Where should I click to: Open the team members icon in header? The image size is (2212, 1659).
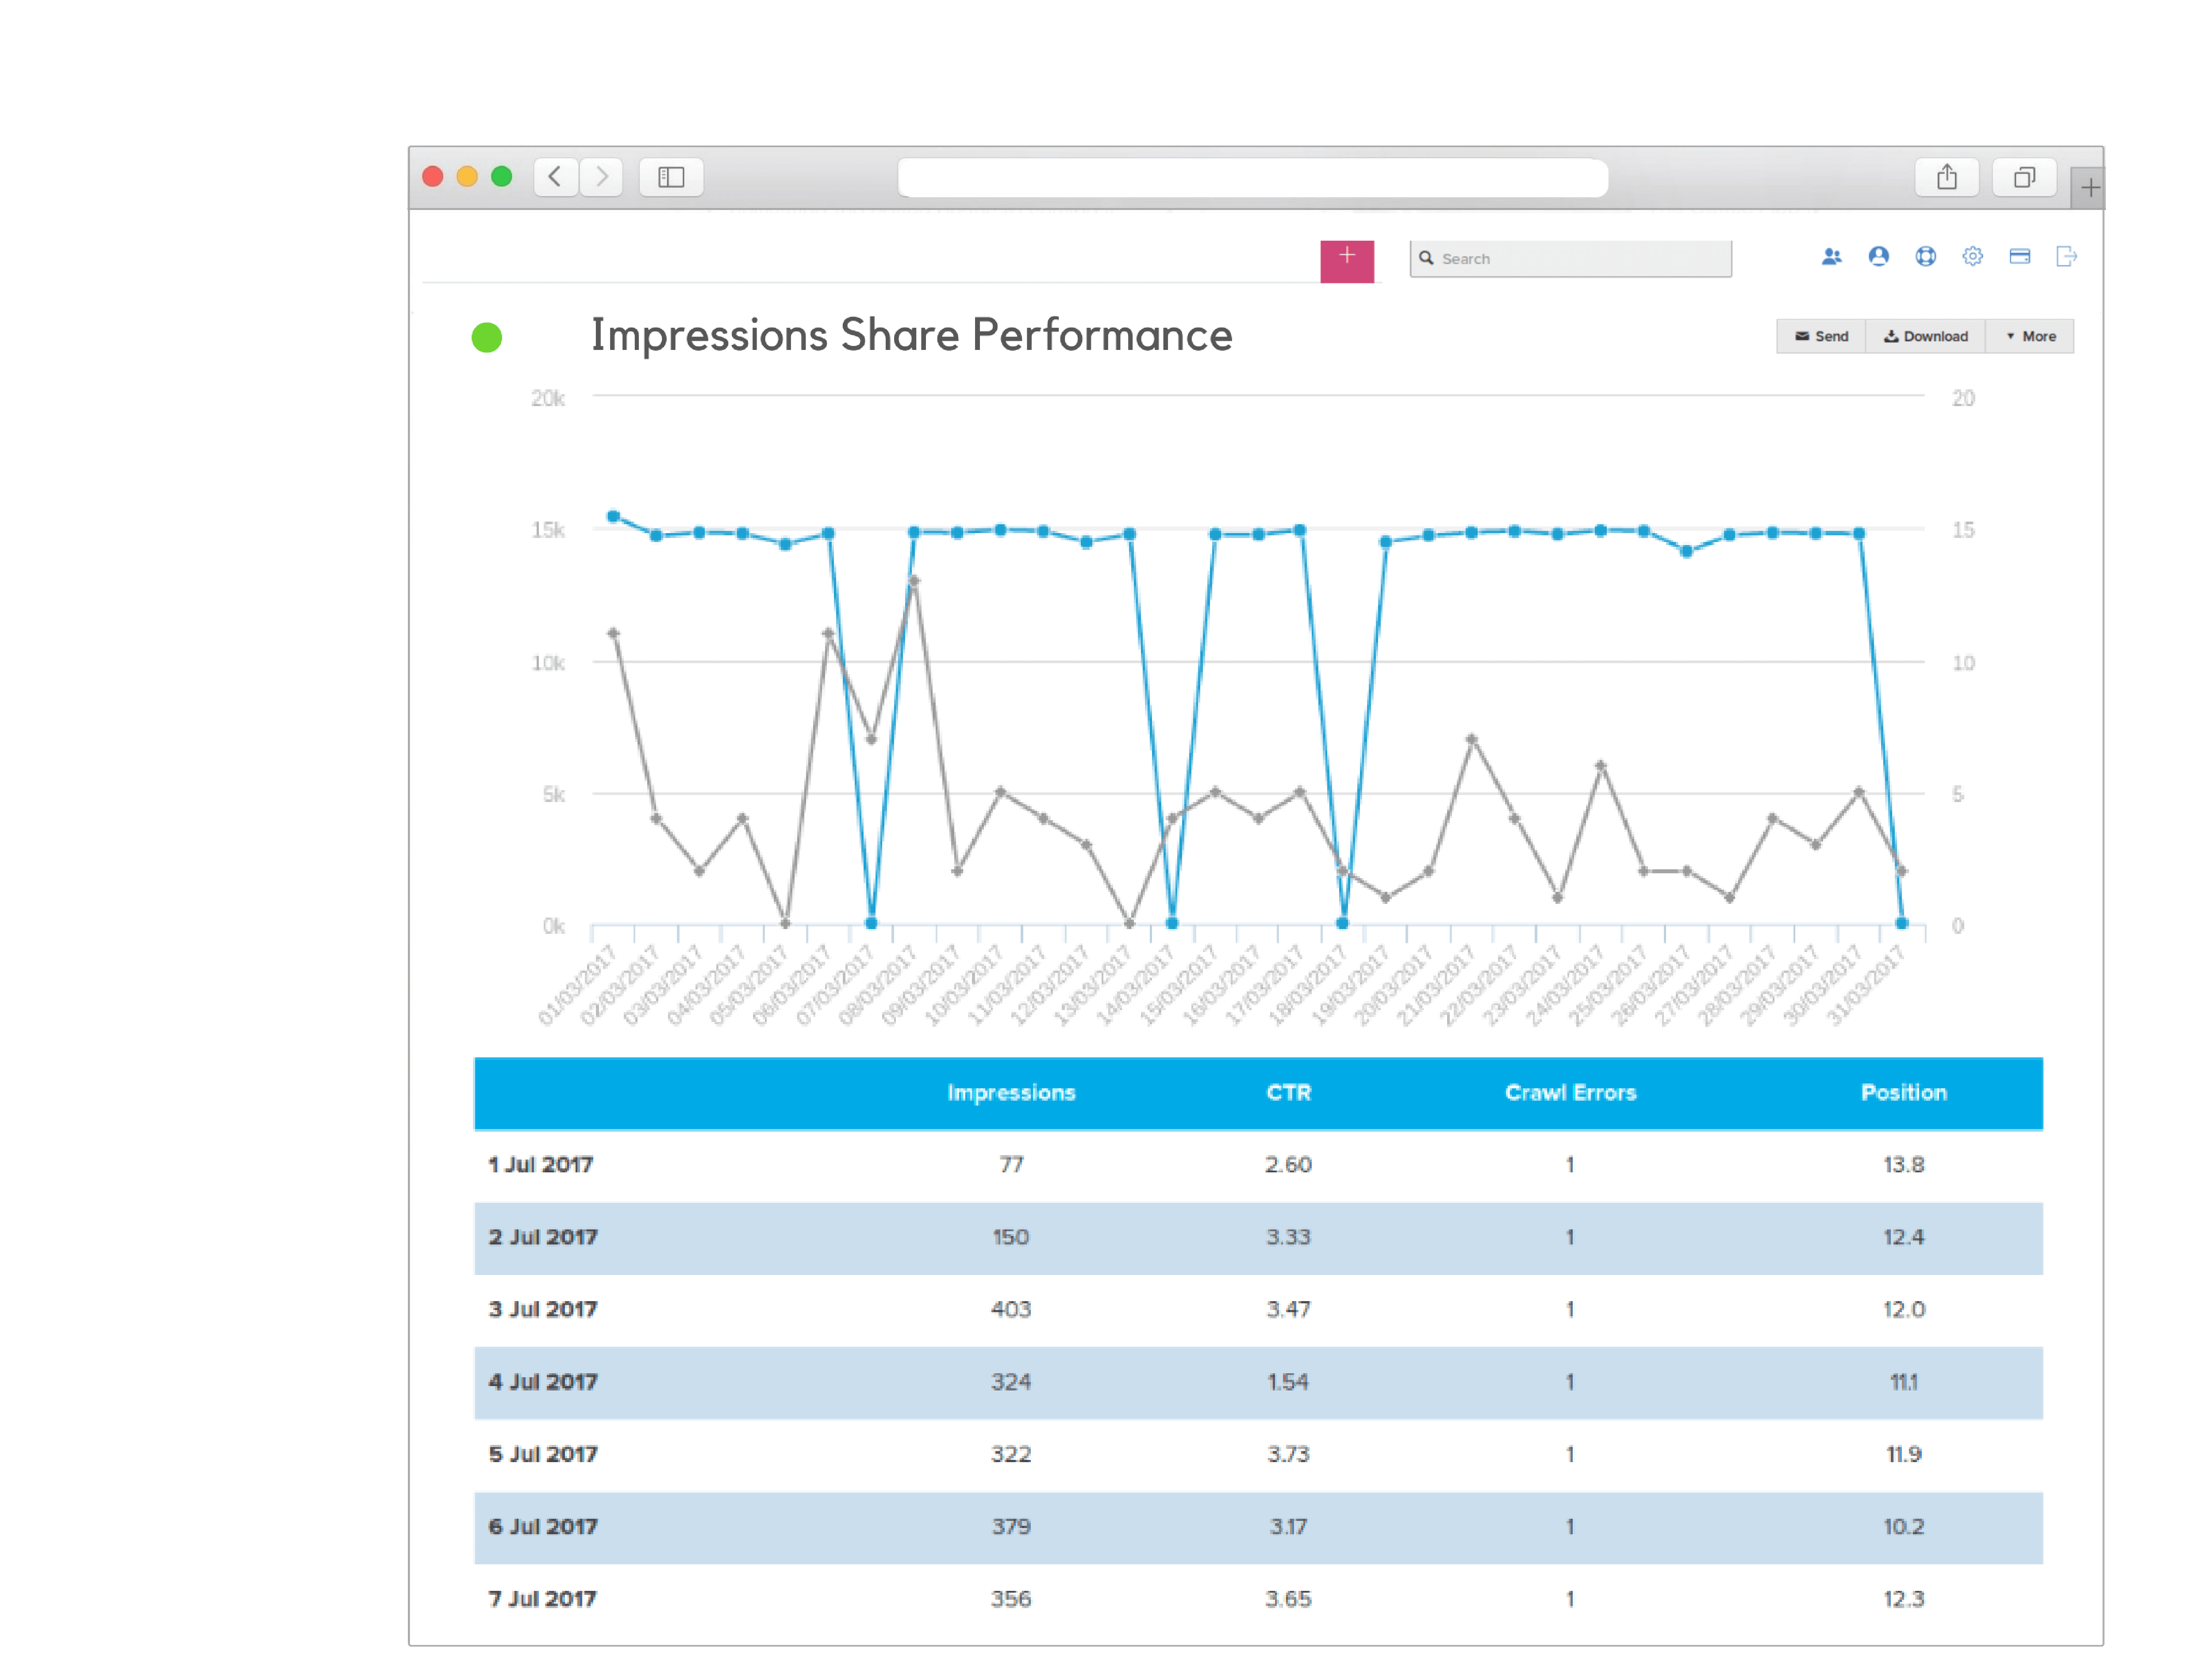point(1832,257)
